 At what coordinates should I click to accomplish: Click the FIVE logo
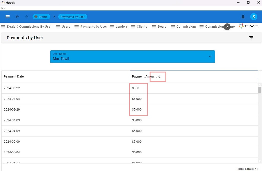tap(248, 26)
